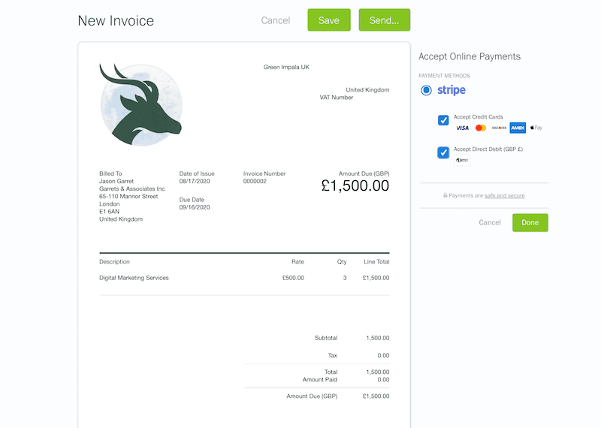This screenshot has width=601, height=428.
Task: Click the Green Impala antelope logo
Action: (x=140, y=104)
